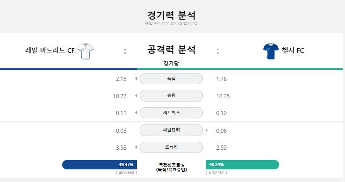
Task: Click the left arrow beside 세트피스 pill
Action: pyautogui.click(x=136, y=113)
